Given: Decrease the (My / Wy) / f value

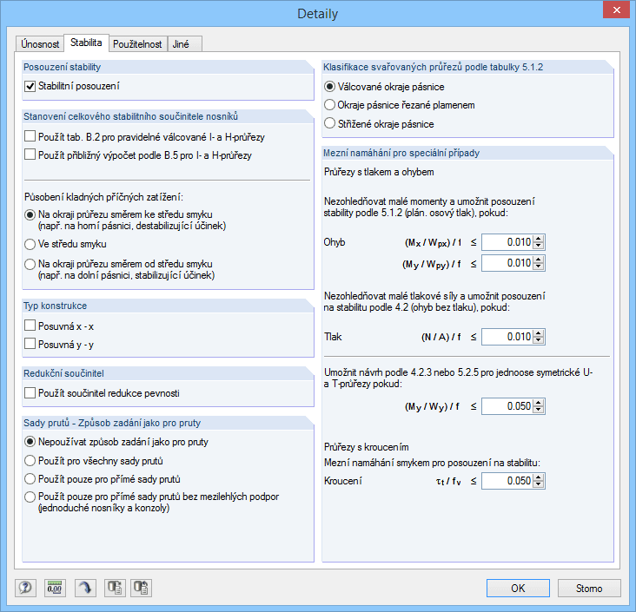Looking at the screenshot, I should (538, 410).
